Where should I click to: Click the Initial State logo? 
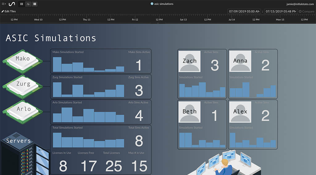(x=12, y=4)
